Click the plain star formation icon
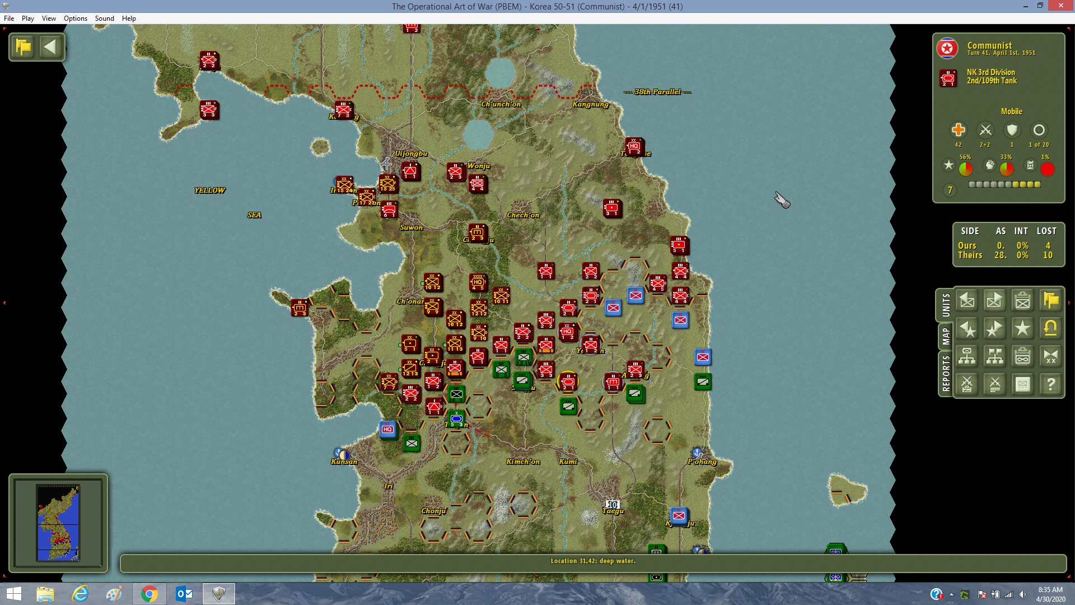 1023,329
